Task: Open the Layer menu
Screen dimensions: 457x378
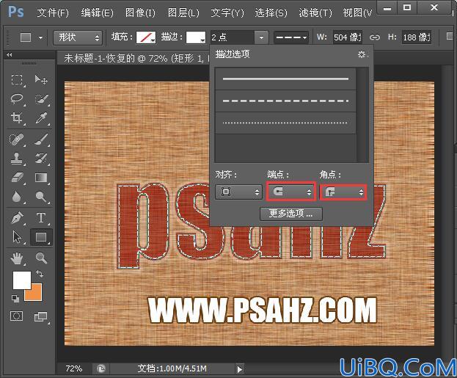Action: click(x=183, y=12)
